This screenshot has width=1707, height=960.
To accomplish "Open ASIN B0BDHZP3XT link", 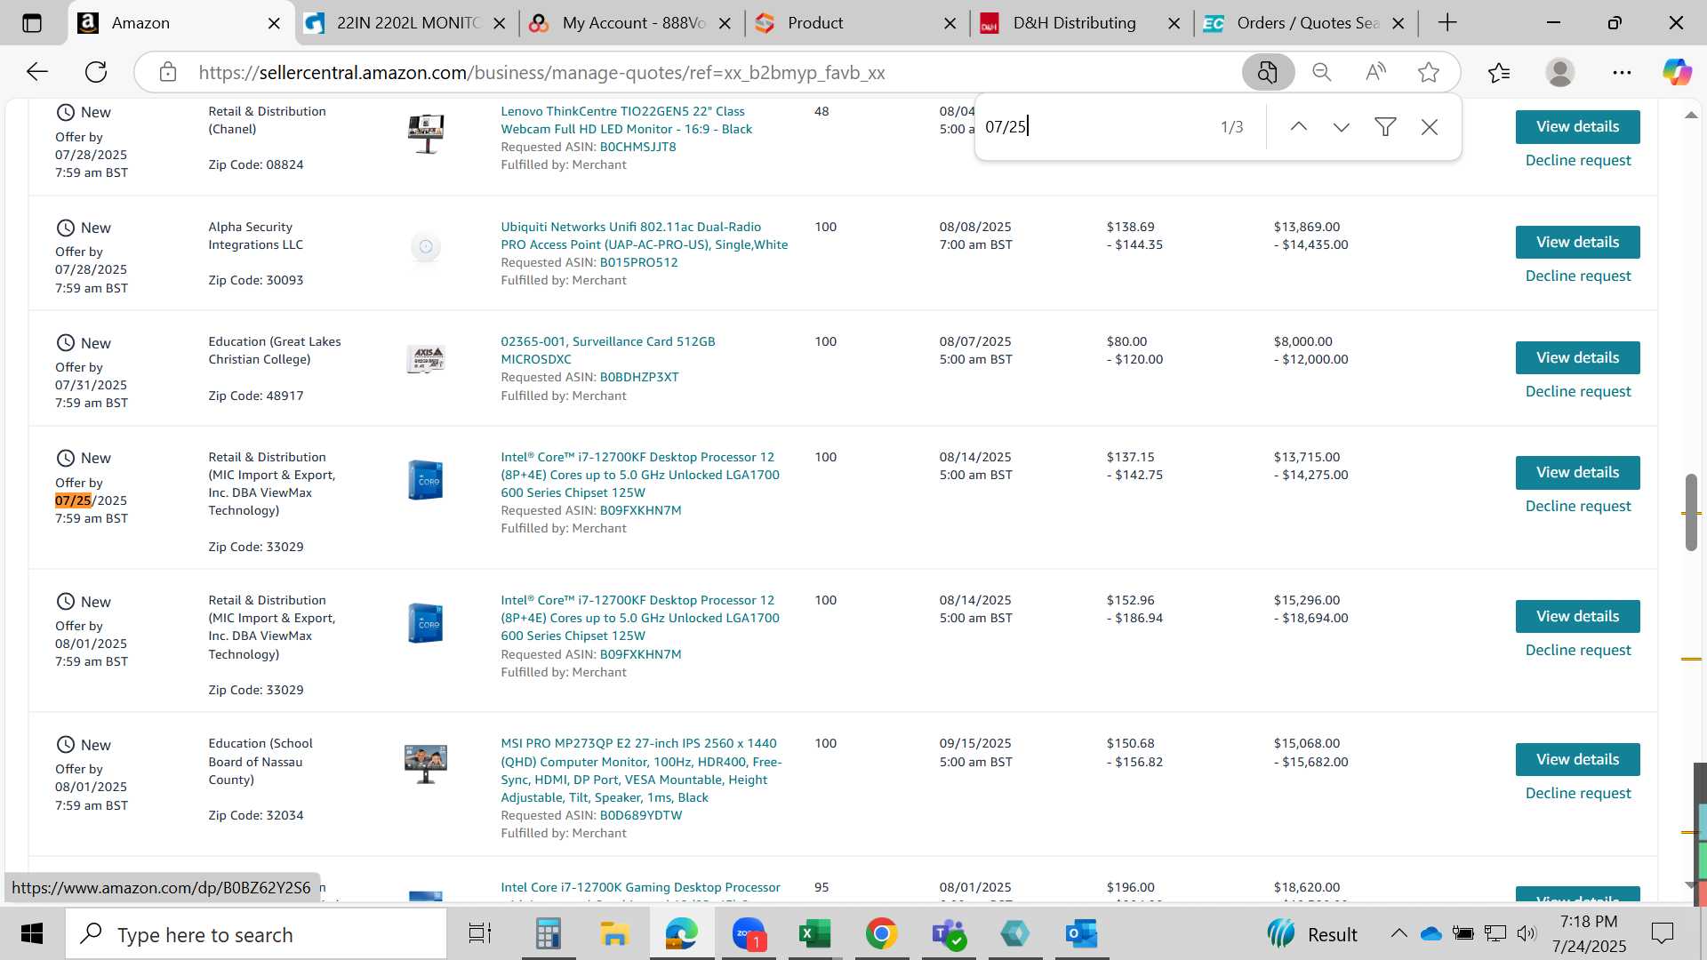I will point(639,377).
